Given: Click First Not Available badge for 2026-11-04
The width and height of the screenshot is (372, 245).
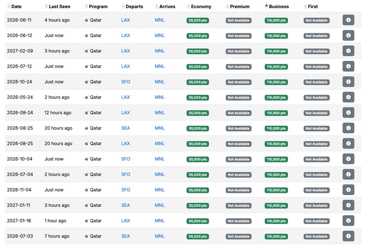Looking at the screenshot, I should pyautogui.click(x=317, y=190).
